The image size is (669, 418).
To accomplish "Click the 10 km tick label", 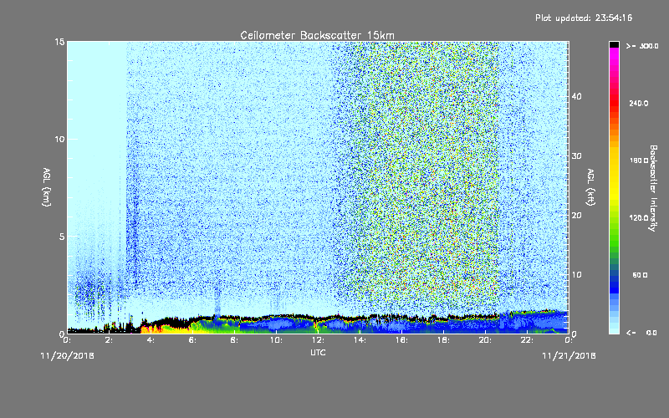I will click(59, 140).
